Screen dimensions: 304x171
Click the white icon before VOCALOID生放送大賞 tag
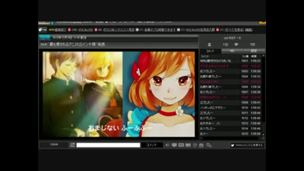point(178,30)
